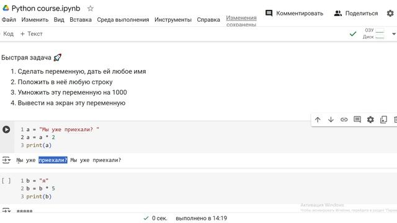397x223 pixels.
Task: Add a code cell with Код
Action: pyautogui.click(x=7, y=33)
